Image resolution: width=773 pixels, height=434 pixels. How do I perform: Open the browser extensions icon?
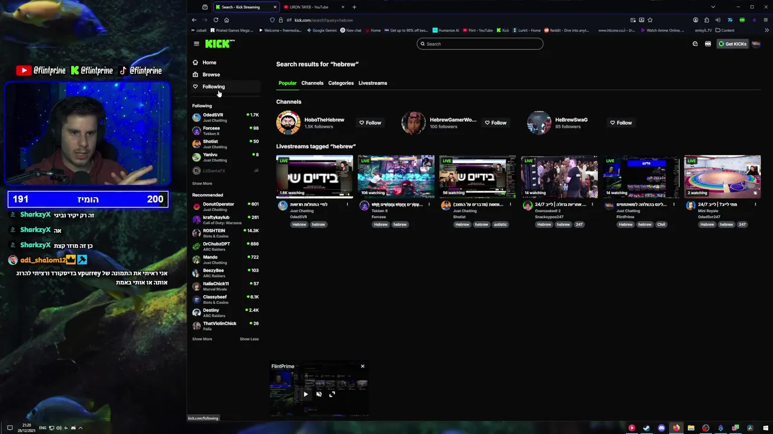pyautogui.click(x=707, y=20)
